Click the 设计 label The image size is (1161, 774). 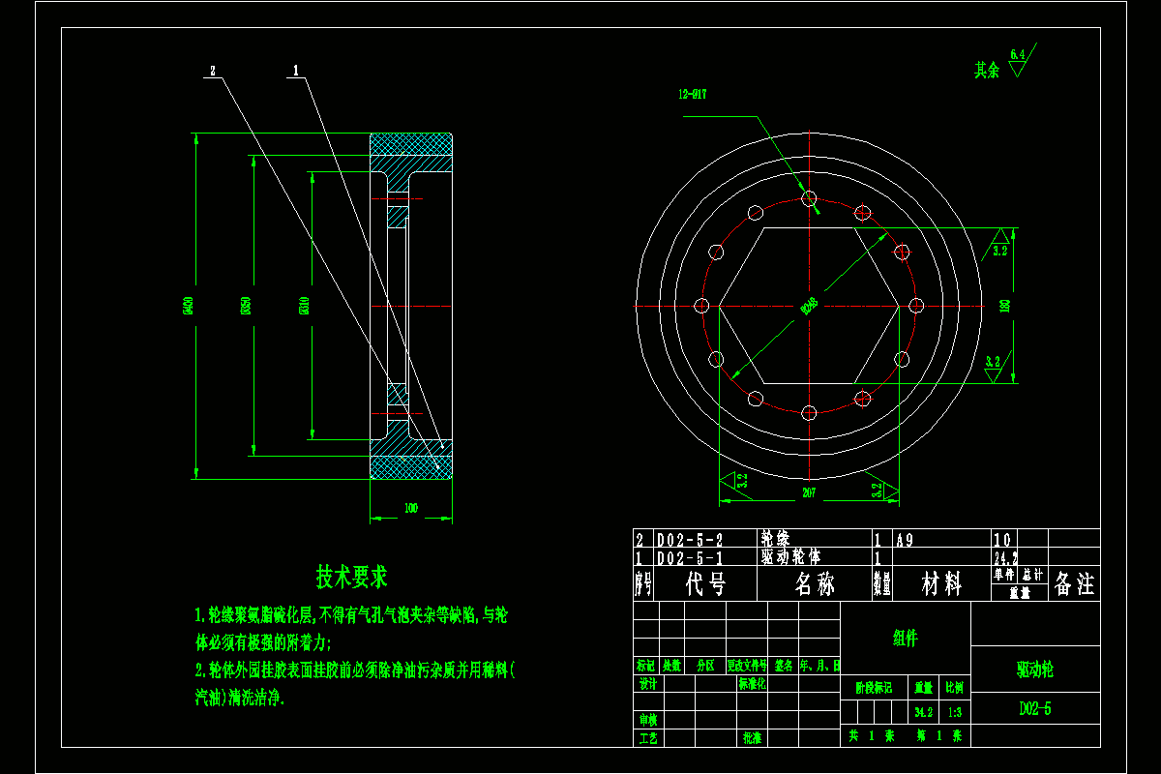click(647, 683)
